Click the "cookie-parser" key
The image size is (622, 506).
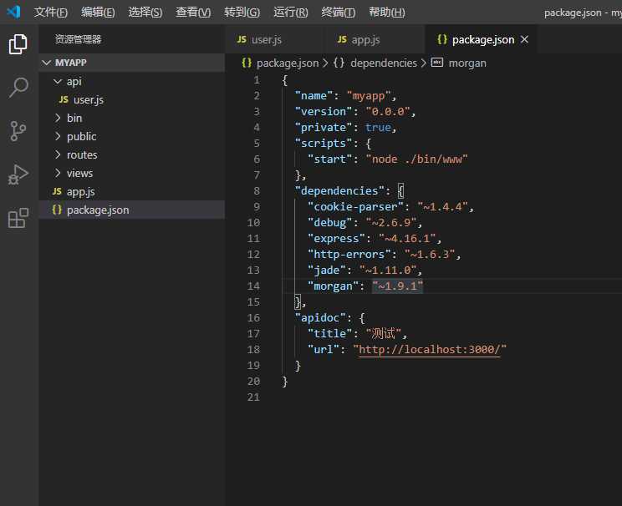356,206
